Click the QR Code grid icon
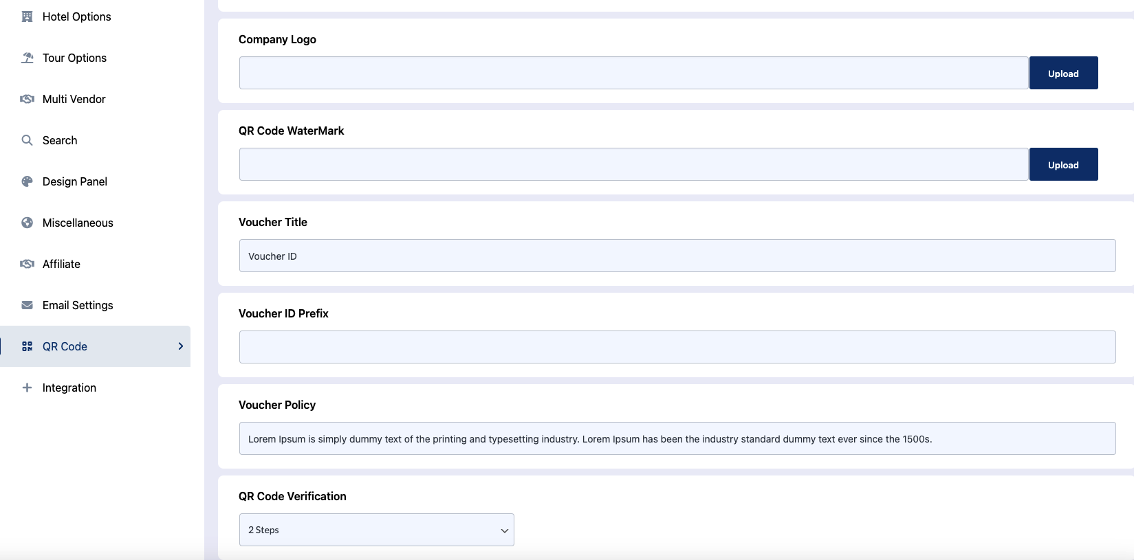The image size is (1134, 560). [x=27, y=346]
